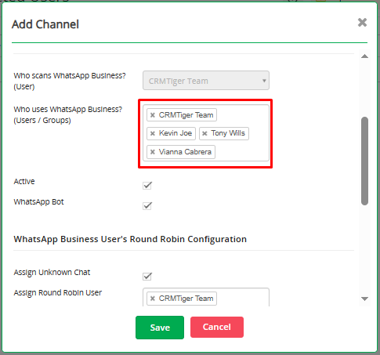380x355 pixels.
Task: Toggle the WhatsApp Bot checkbox
Action: pyautogui.click(x=147, y=206)
